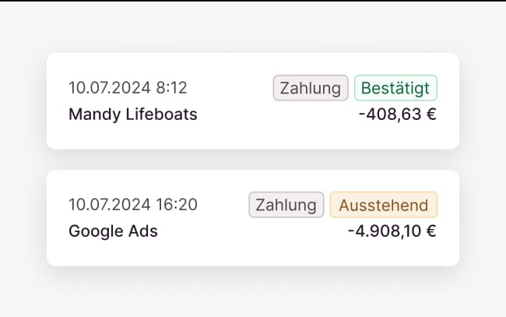Click the "Zahlung" tag beside Bestätigt
506x317 pixels.
click(x=311, y=88)
